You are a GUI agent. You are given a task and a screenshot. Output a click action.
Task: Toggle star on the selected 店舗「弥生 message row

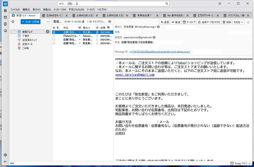[x=54, y=32]
